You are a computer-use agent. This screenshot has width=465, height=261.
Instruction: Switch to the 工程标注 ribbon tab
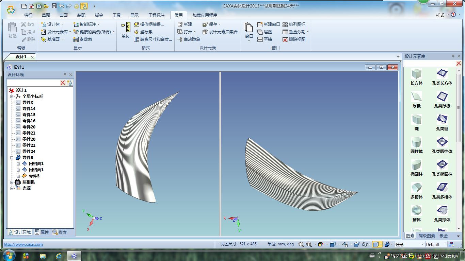pos(157,15)
